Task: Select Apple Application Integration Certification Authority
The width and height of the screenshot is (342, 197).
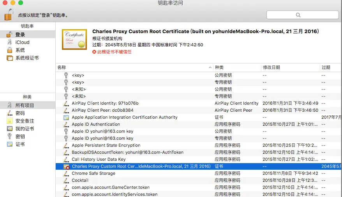Action: [x=199, y=117]
